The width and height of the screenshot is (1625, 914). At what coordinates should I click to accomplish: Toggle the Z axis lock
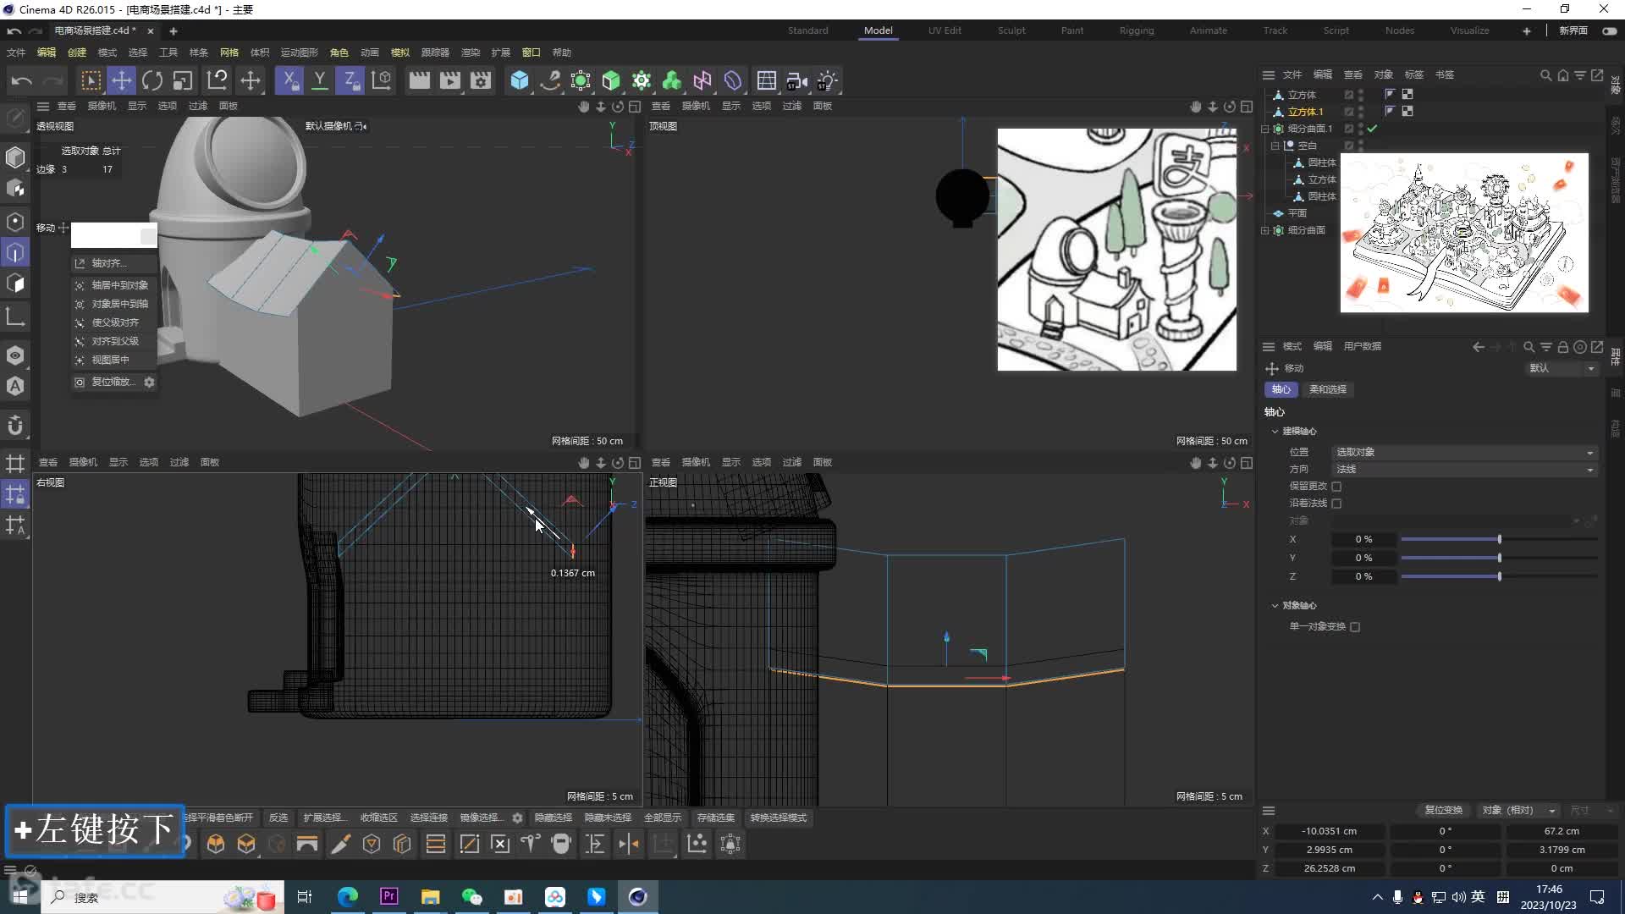[350, 81]
